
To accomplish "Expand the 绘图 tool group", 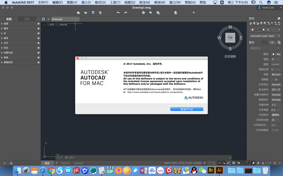I will click(2, 24).
